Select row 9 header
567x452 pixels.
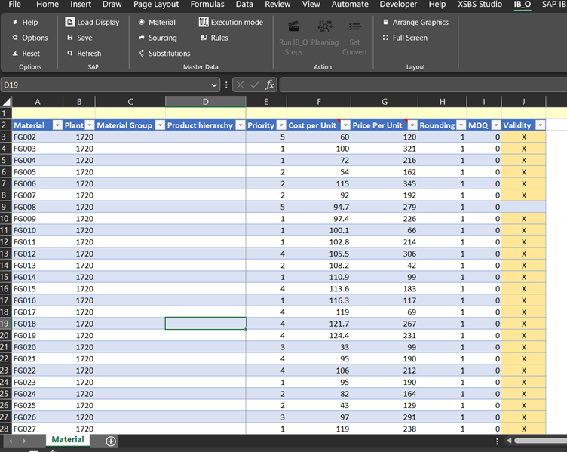click(x=5, y=207)
